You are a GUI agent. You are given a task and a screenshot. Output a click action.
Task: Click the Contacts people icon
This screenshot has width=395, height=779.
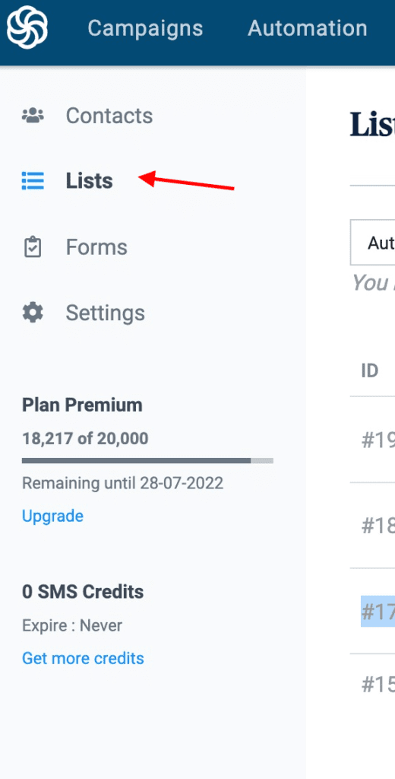point(33,116)
